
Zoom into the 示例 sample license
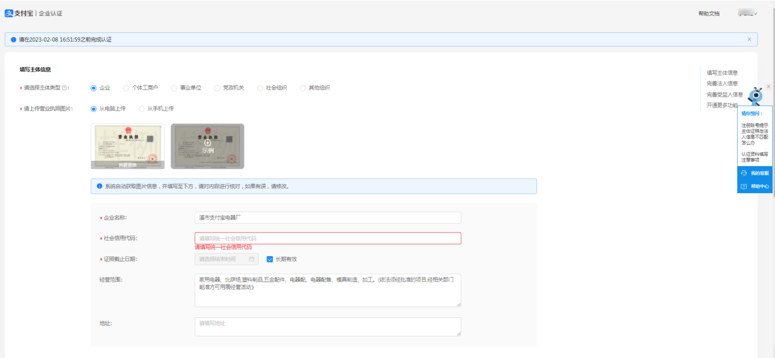(x=207, y=146)
